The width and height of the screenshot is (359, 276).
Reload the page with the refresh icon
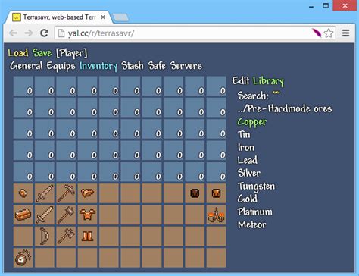click(45, 33)
